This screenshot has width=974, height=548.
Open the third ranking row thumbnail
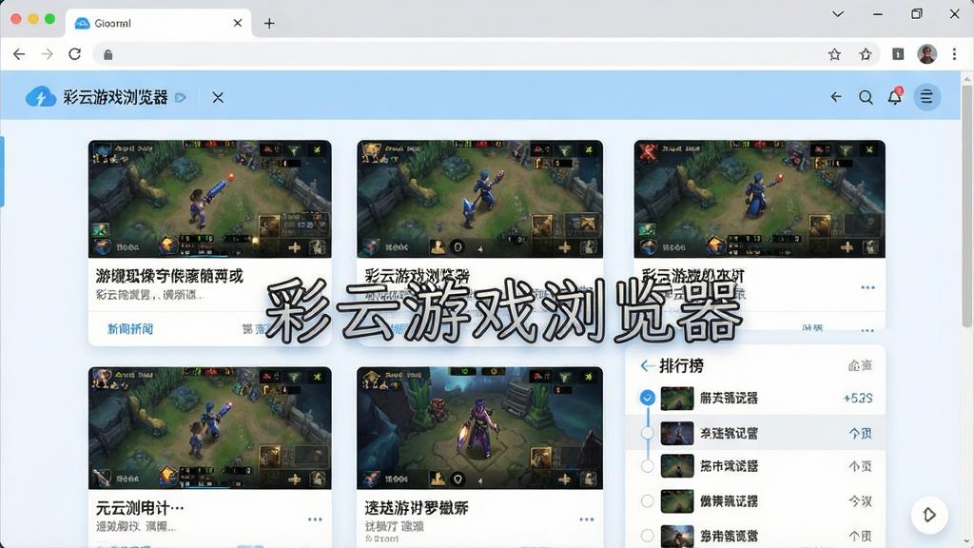tap(677, 466)
